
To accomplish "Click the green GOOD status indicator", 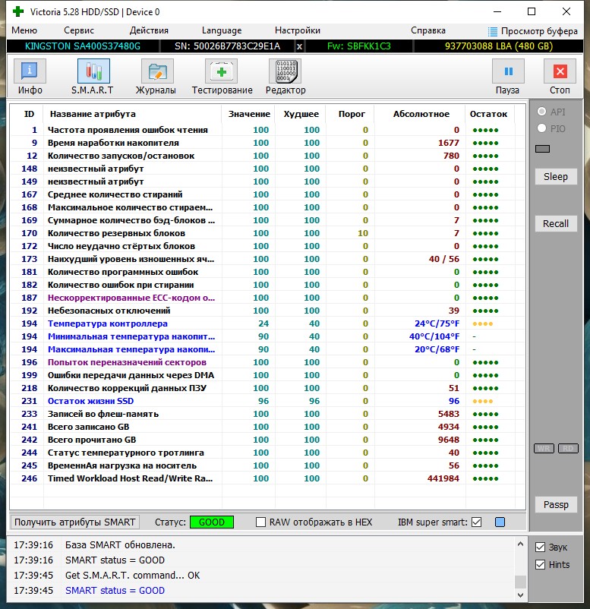I will pyautogui.click(x=212, y=522).
